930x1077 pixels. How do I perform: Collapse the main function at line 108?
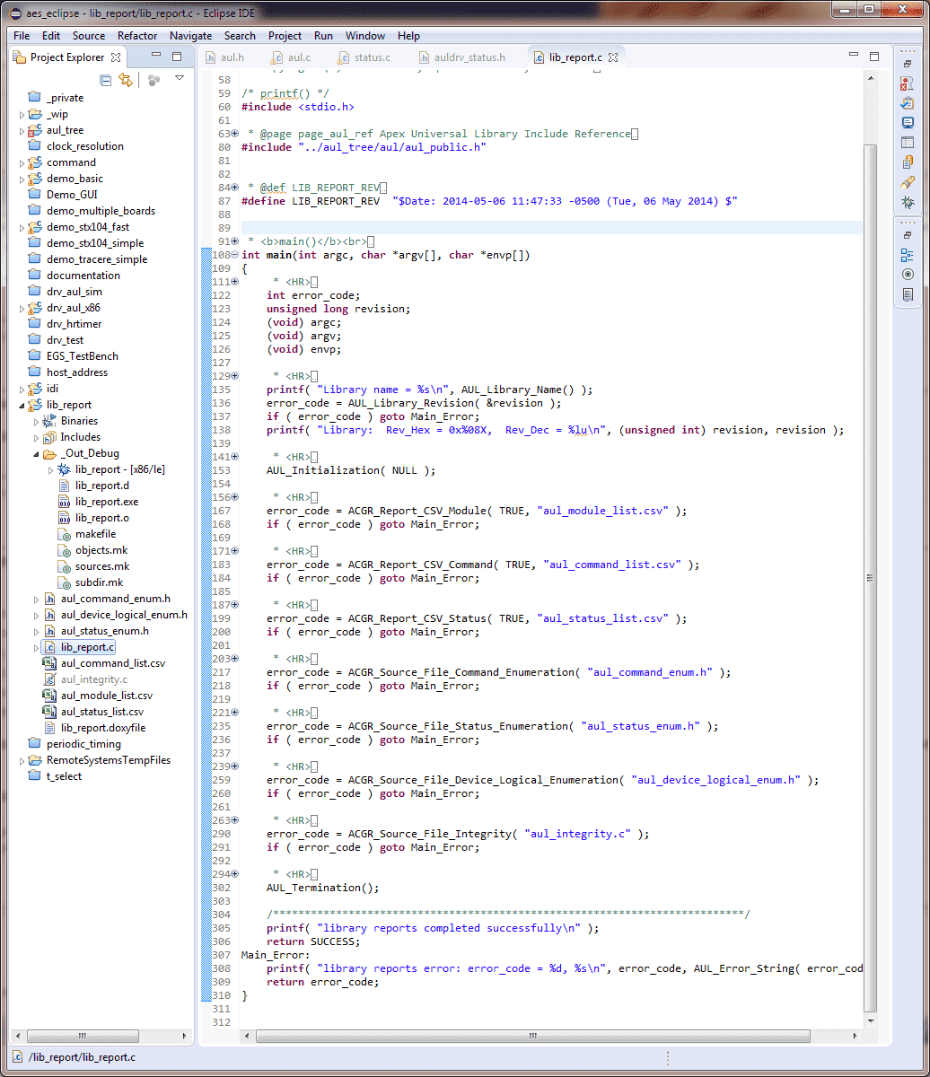[x=234, y=255]
